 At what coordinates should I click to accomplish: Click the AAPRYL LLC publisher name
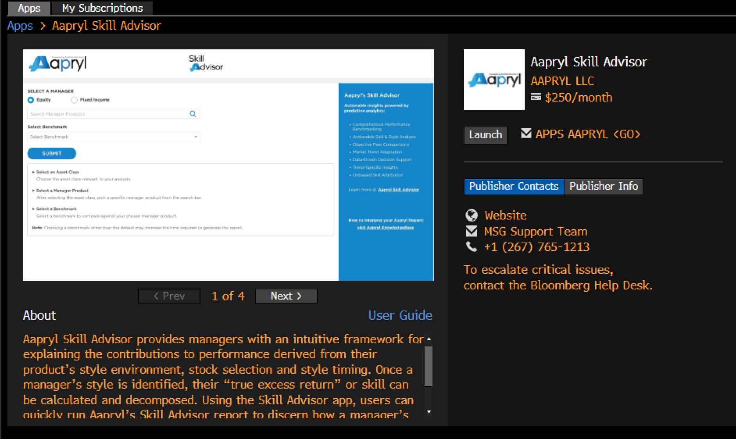tap(562, 81)
